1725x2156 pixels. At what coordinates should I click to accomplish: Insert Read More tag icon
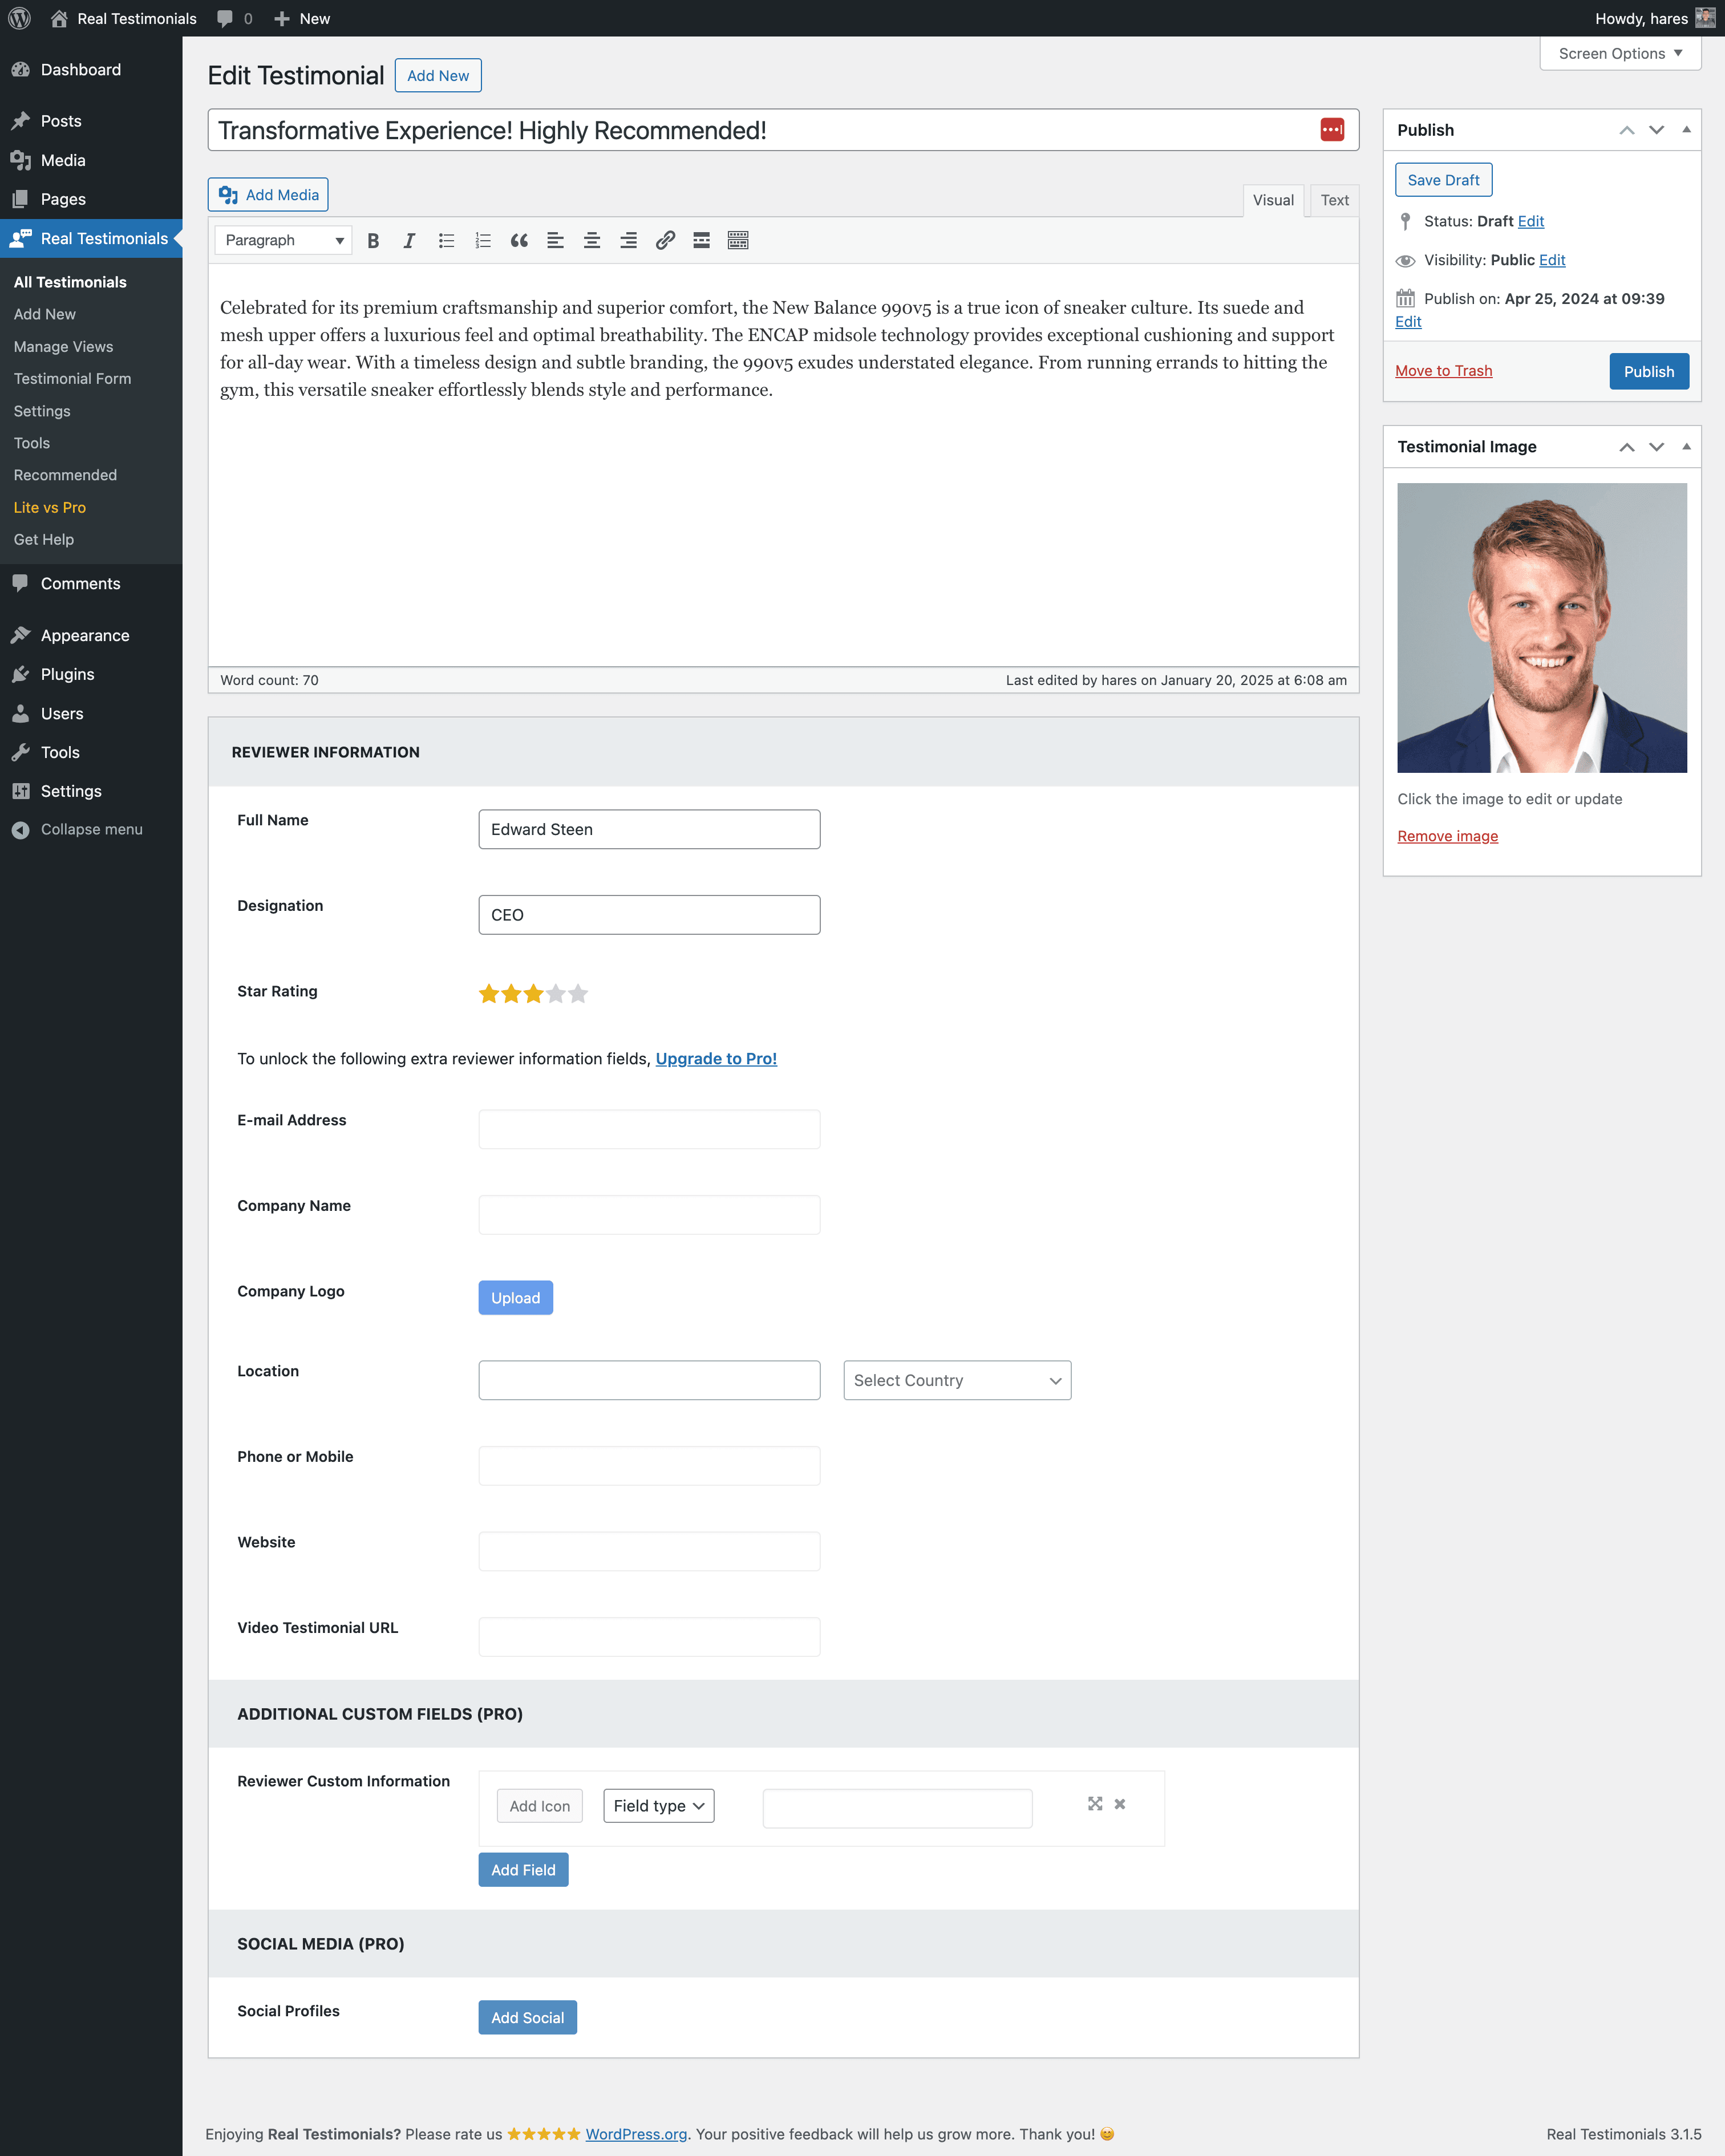(701, 240)
